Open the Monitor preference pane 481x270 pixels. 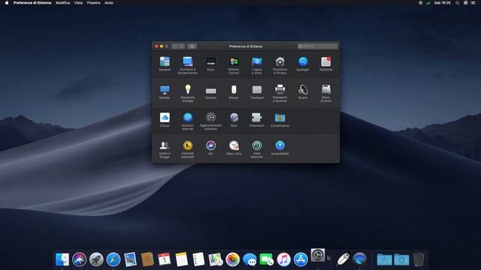pyautogui.click(x=165, y=91)
